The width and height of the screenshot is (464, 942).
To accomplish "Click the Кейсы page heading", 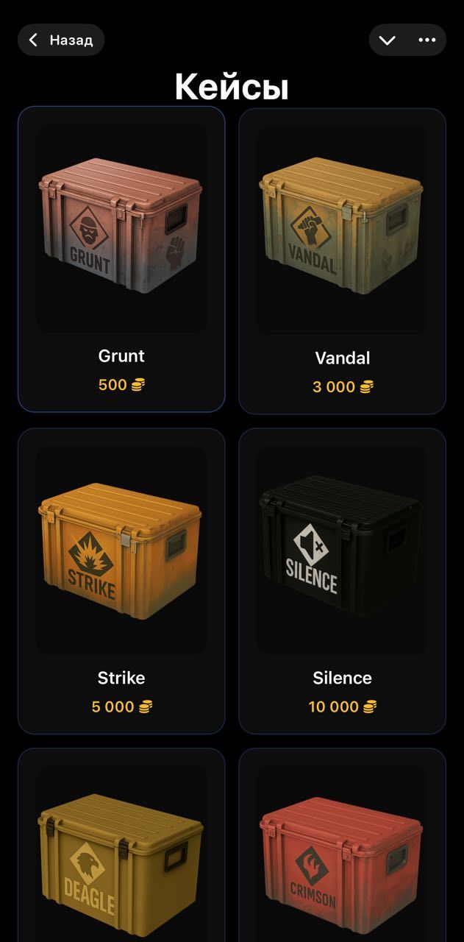I will pyautogui.click(x=232, y=88).
